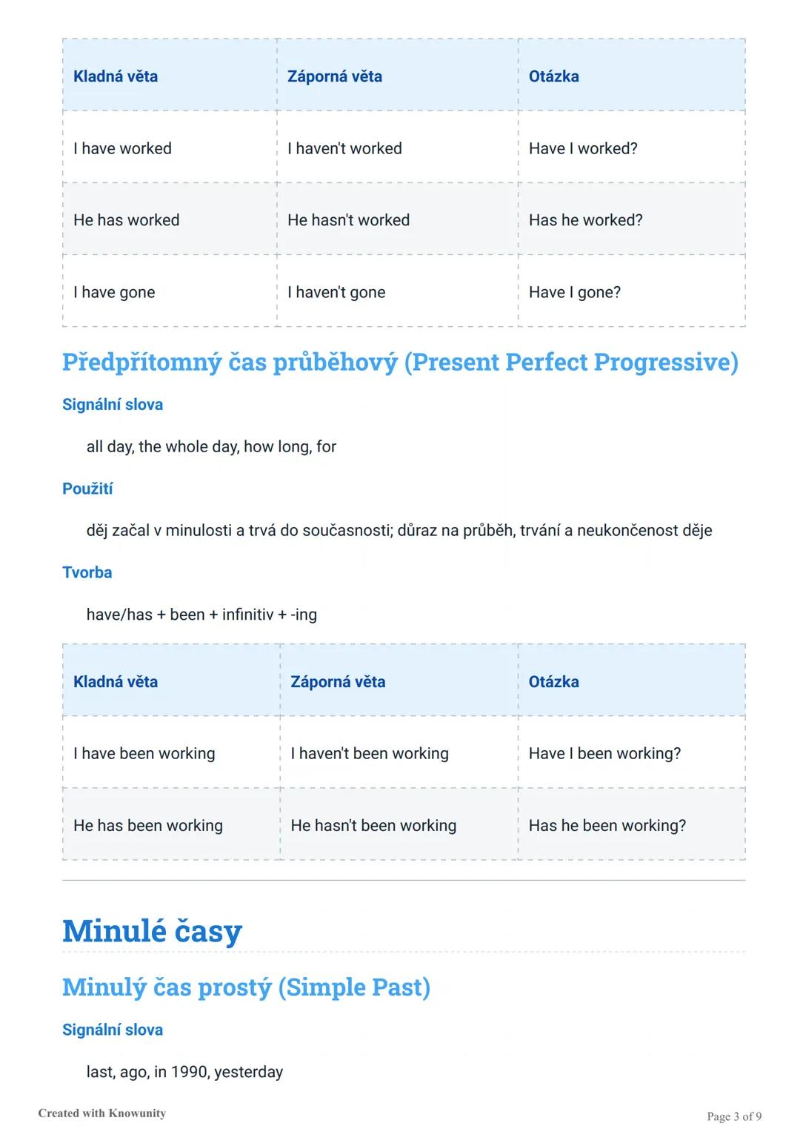Click the "Tvorba" subheading

87,572
